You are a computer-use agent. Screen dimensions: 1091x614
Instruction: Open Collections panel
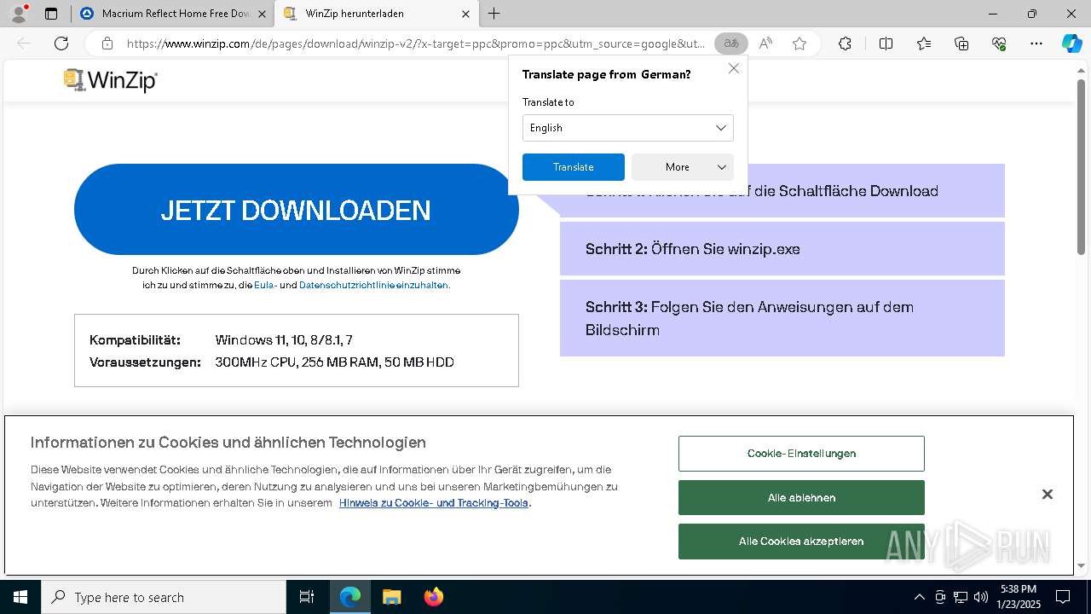pyautogui.click(x=961, y=43)
